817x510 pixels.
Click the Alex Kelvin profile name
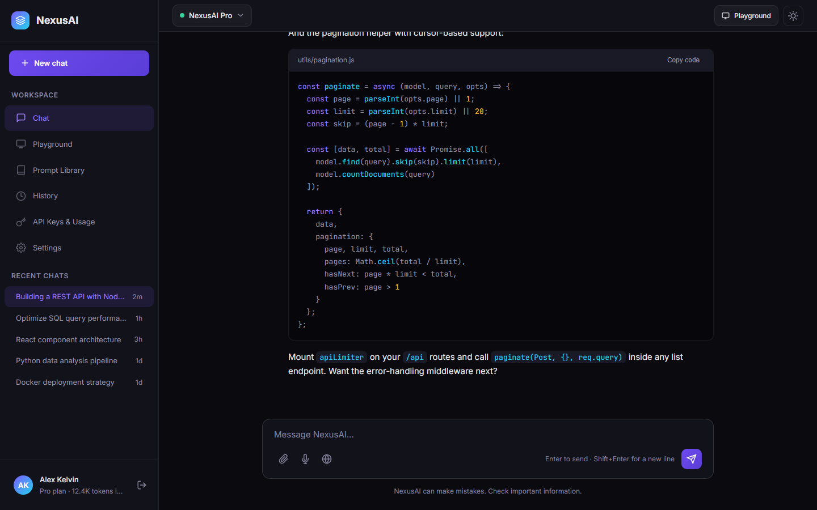tap(59, 479)
